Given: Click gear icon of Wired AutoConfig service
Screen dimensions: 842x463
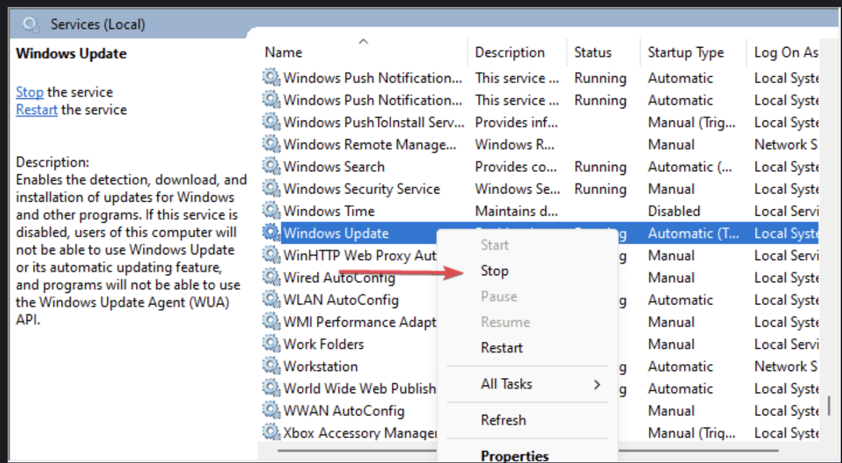Looking at the screenshot, I should [271, 277].
